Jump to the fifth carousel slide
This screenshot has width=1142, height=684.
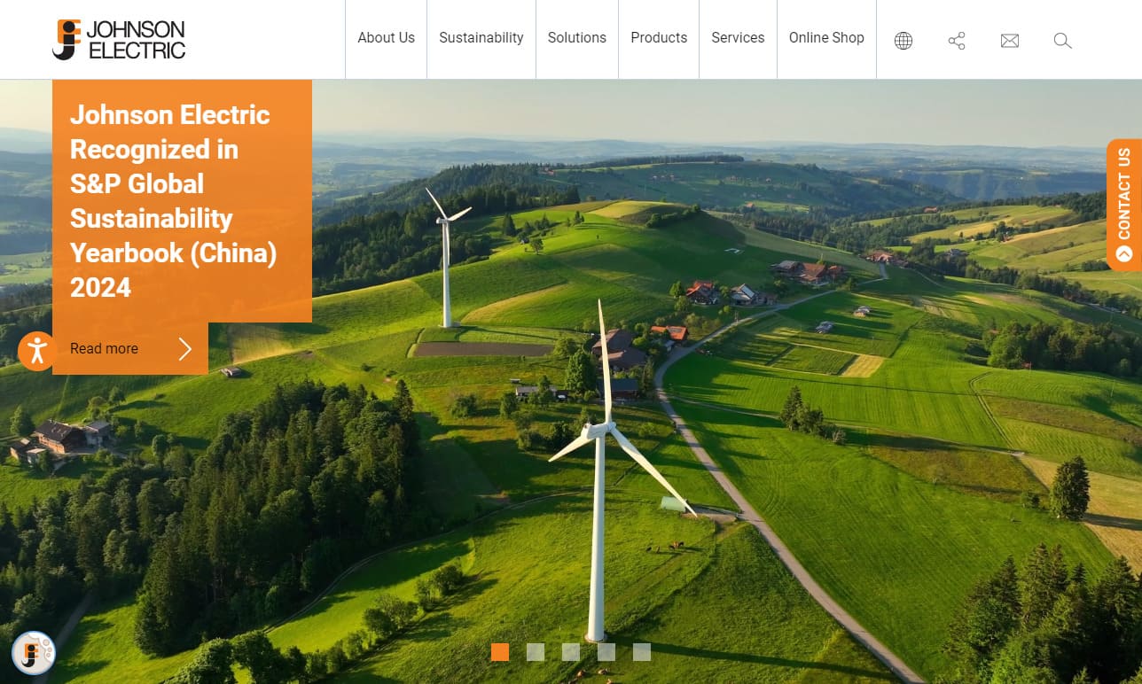pyautogui.click(x=642, y=652)
